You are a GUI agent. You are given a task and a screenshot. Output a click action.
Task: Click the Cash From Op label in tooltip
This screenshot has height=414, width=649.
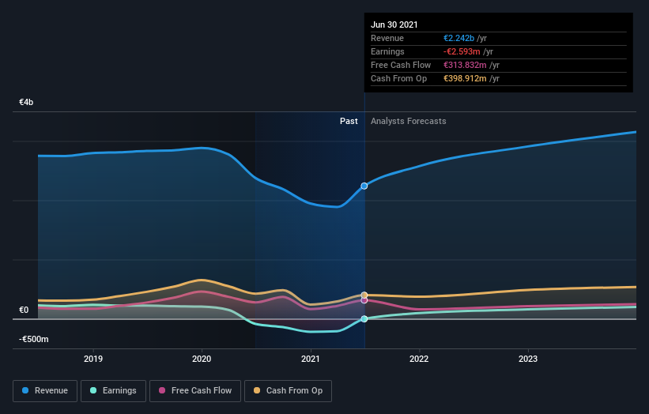(398, 78)
